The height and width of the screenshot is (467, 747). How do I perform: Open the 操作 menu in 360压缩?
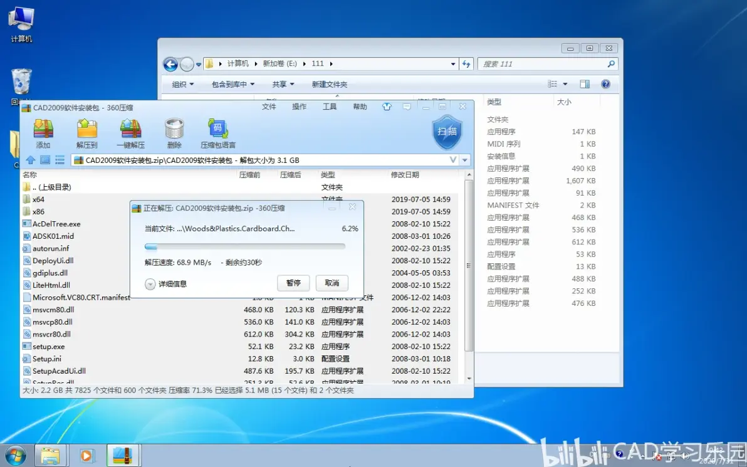click(299, 107)
